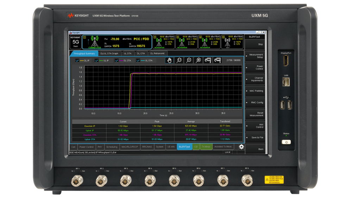The image size is (352, 198).
Task: Expand the Power Control softkey menu
Action: (255, 68)
